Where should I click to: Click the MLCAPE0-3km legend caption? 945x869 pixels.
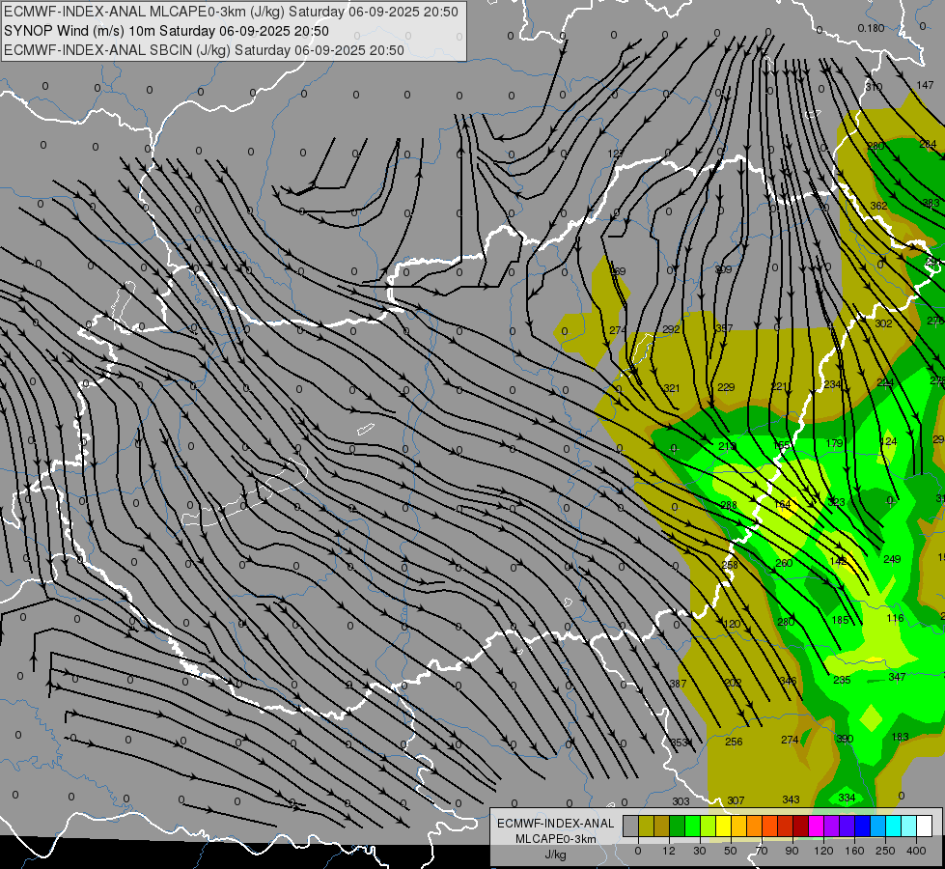pos(555,839)
